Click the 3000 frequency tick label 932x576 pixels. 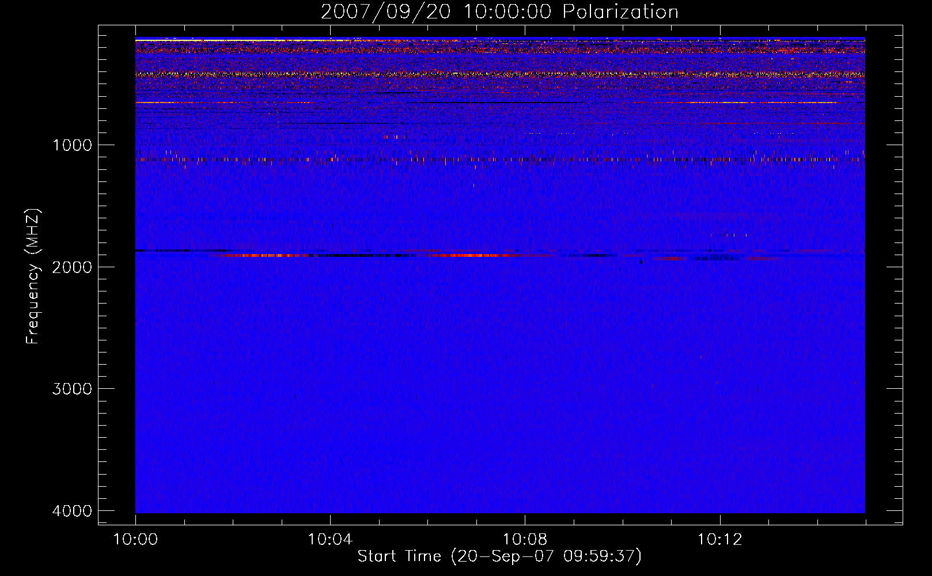point(72,389)
